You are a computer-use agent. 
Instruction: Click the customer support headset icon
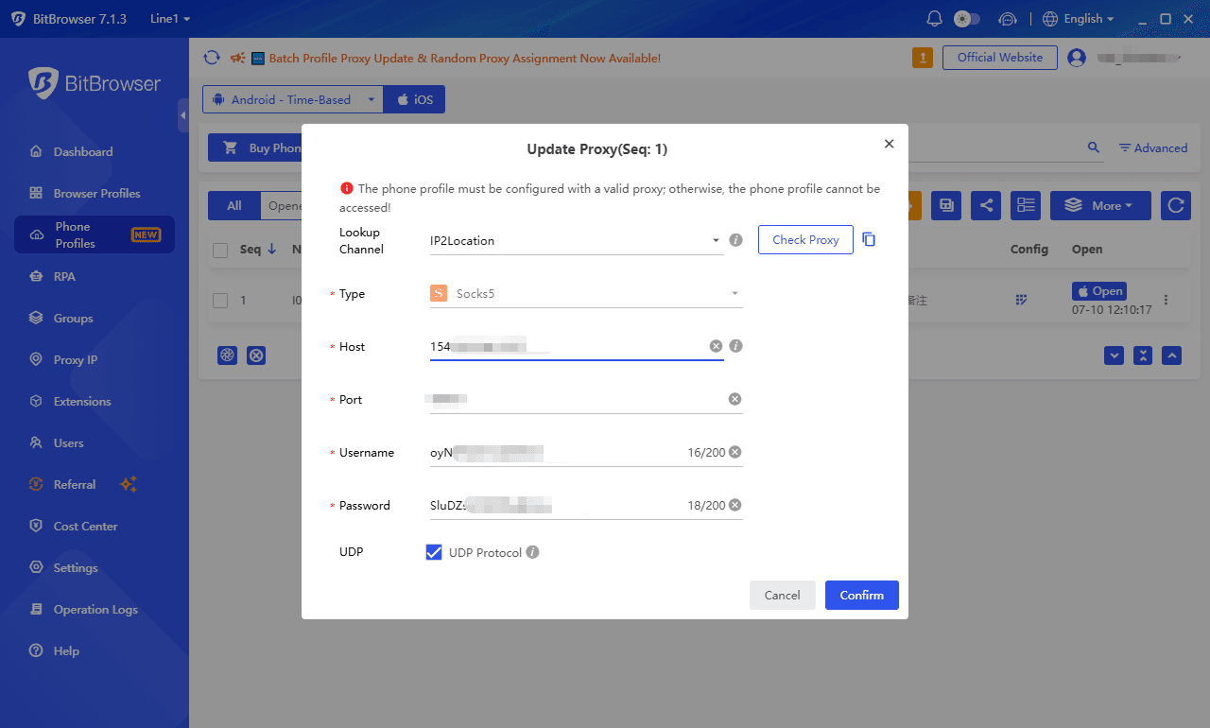(1008, 19)
